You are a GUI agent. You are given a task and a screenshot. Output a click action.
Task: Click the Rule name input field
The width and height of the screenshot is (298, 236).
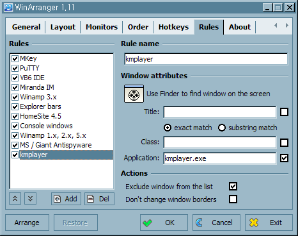click(x=206, y=59)
